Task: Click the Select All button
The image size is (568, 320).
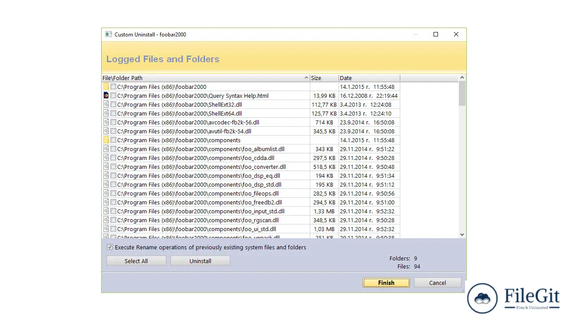Action: click(x=136, y=261)
